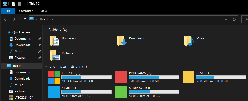Go up one level with Up arrow
Image resolution: width=248 pixels, height=101 pixels.
[x=25, y=19]
